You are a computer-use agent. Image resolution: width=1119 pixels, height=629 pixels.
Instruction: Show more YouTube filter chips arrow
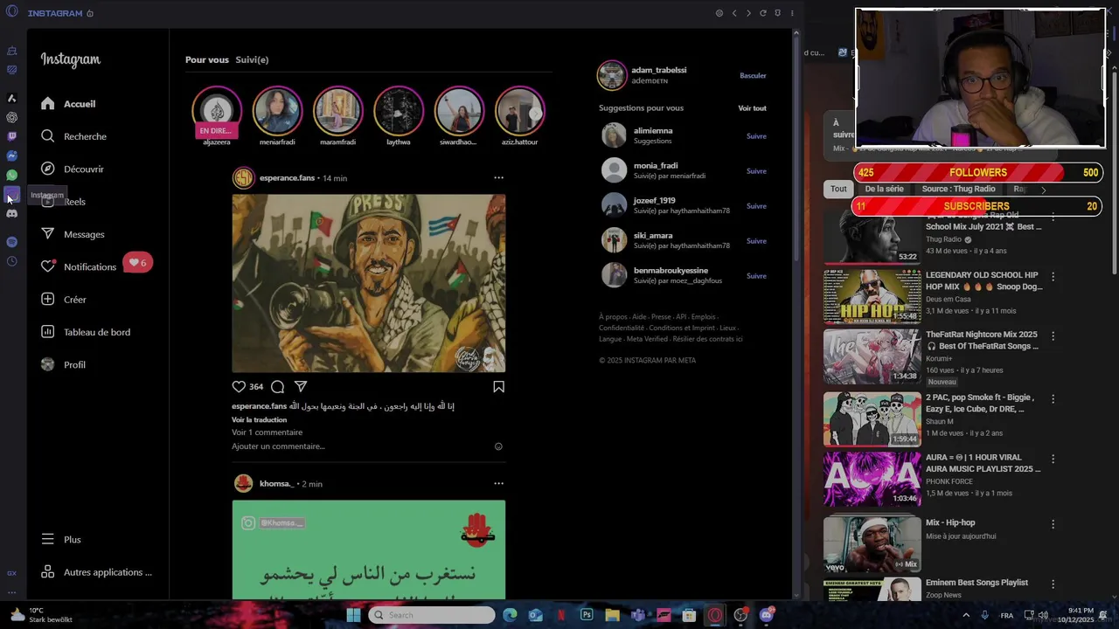(1043, 190)
